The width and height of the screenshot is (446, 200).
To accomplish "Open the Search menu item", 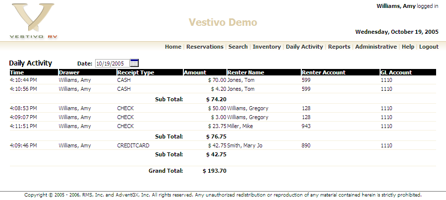I will tap(238, 47).
